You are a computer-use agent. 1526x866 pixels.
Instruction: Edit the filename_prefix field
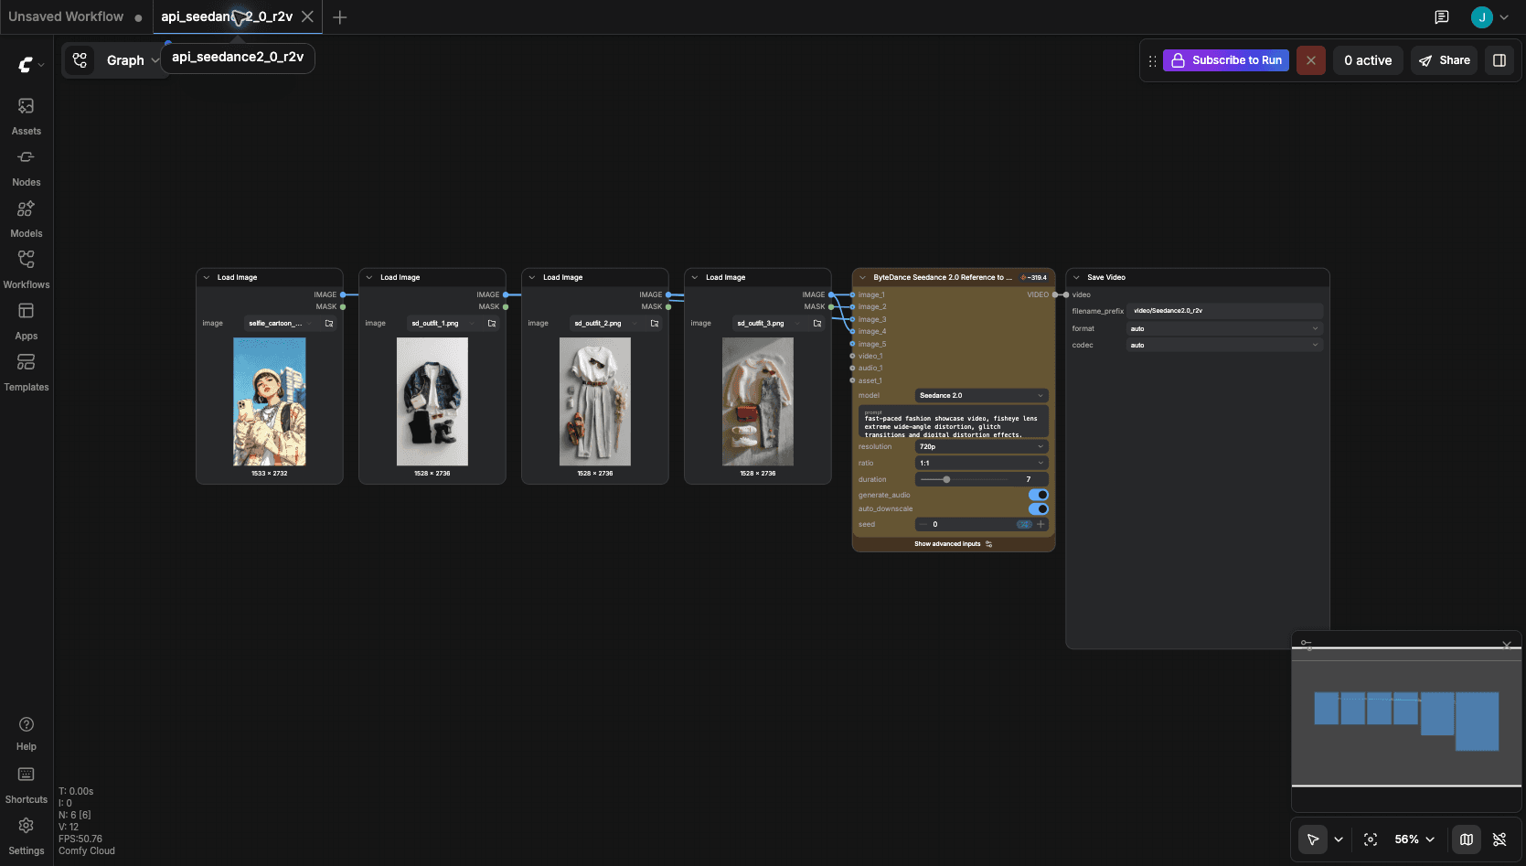click(x=1225, y=311)
